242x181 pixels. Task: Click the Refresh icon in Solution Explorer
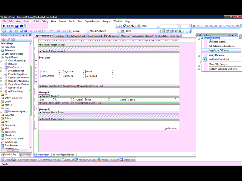13,40
